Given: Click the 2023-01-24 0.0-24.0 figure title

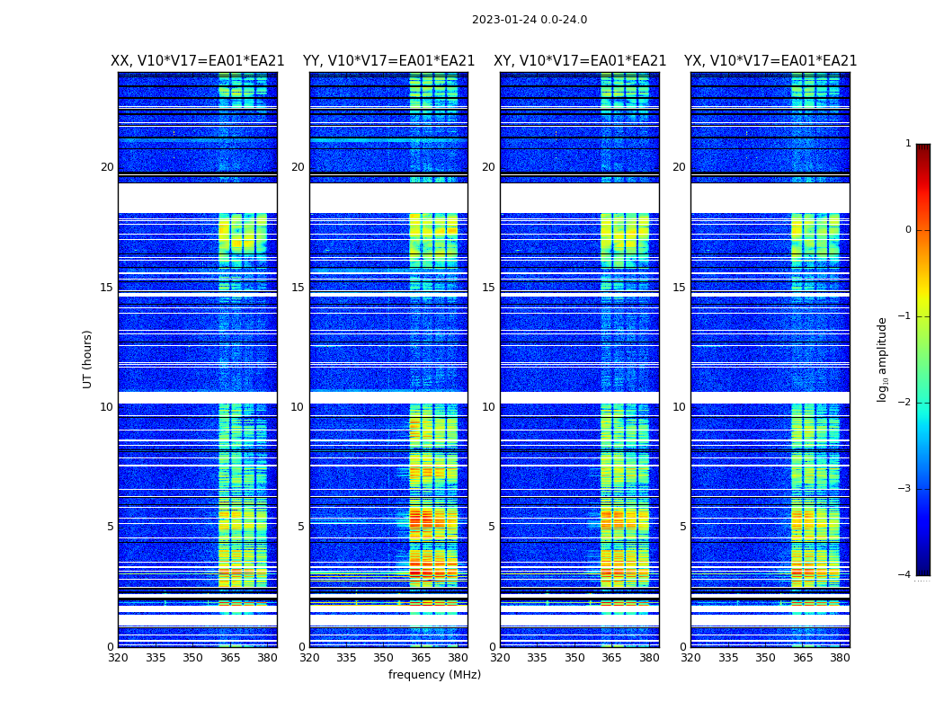Looking at the screenshot, I should [x=530, y=19].
